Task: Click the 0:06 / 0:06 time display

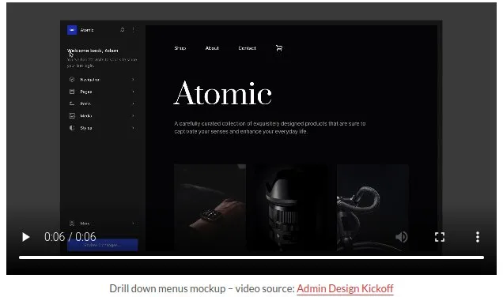Action: [70, 237]
